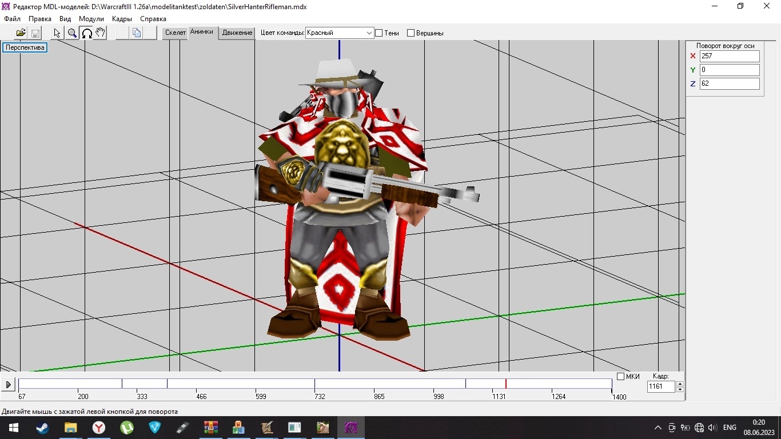Increase frame number with up arrow

coord(680,384)
